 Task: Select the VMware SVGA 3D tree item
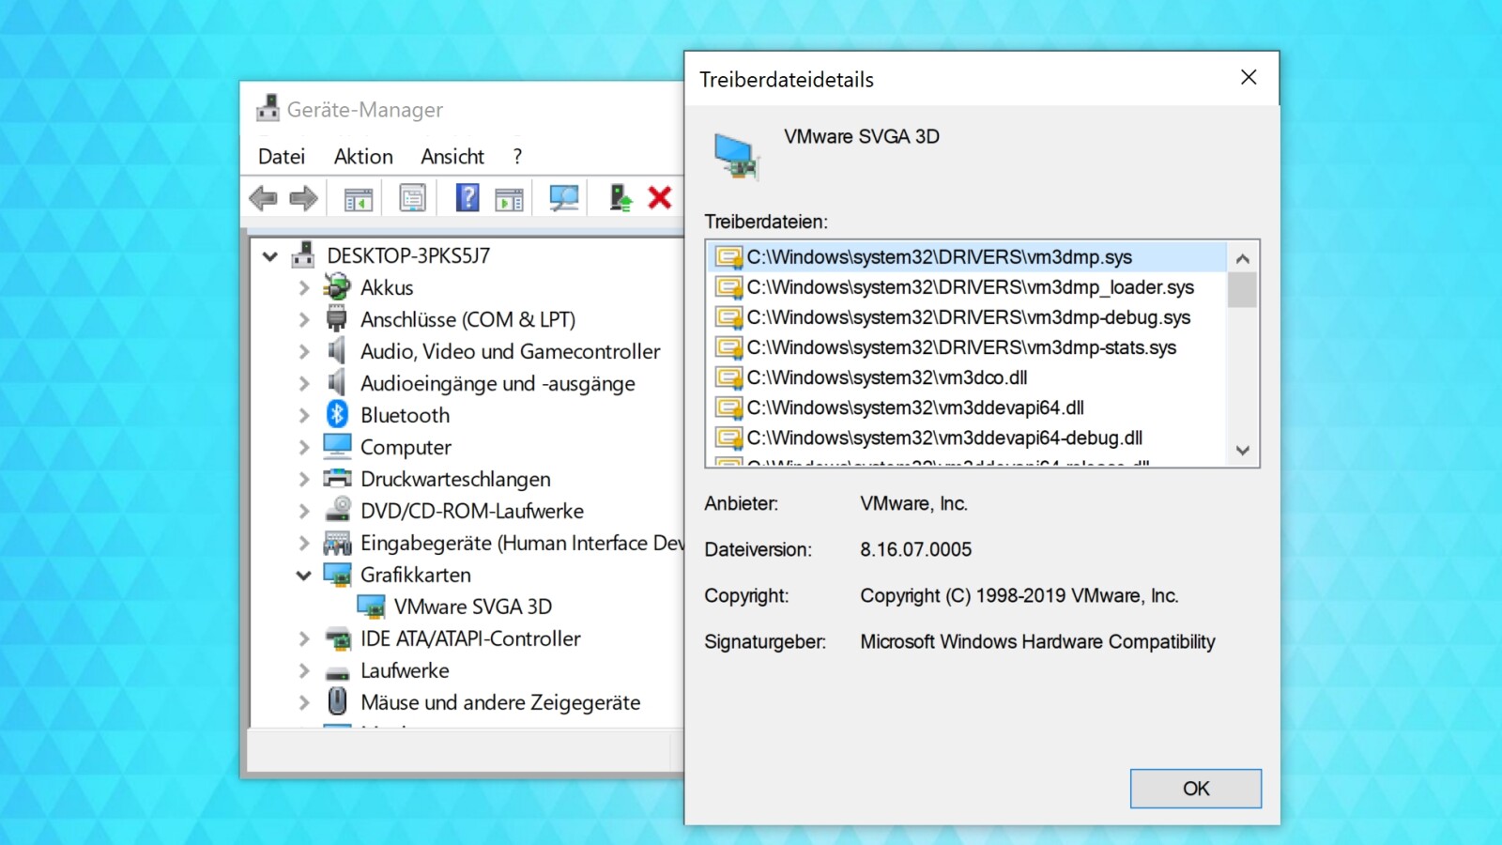click(x=473, y=607)
